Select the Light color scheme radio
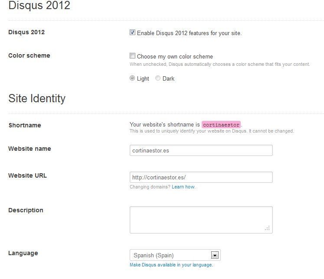 coord(132,78)
